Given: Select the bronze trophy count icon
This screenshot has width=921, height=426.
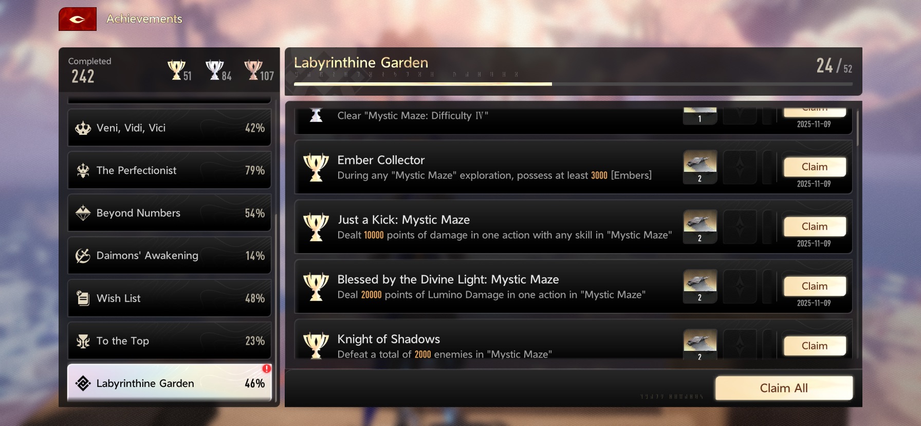Looking at the screenshot, I should click(253, 70).
